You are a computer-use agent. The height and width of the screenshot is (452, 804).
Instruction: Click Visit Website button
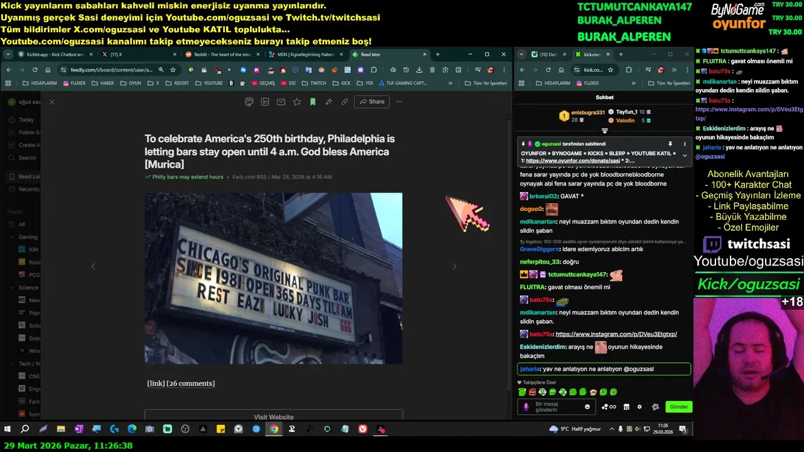pyautogui.click(x=274, y=416)
